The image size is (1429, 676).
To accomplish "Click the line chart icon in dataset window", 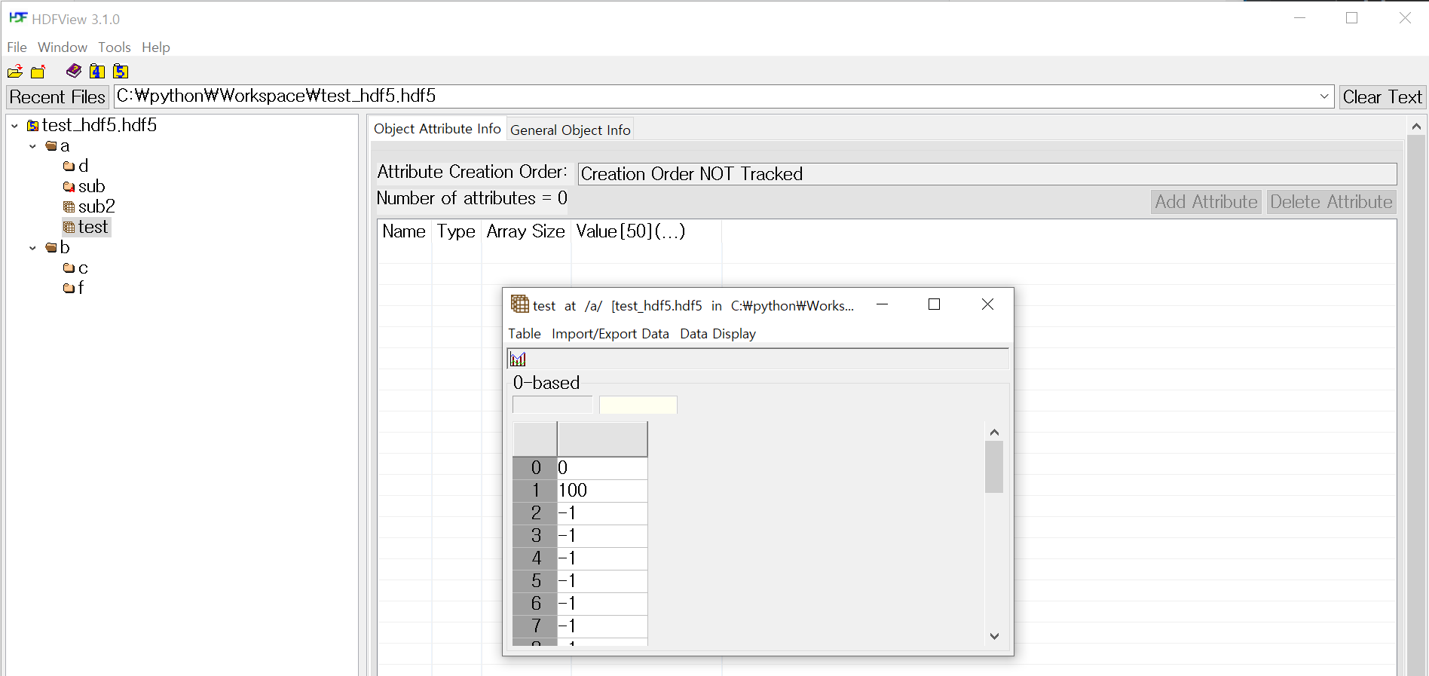I will point(519,359).
